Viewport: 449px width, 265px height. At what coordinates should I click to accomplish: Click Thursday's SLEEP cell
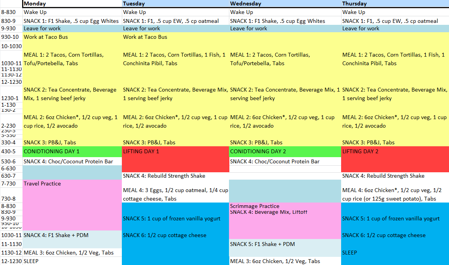click(395, 253)
